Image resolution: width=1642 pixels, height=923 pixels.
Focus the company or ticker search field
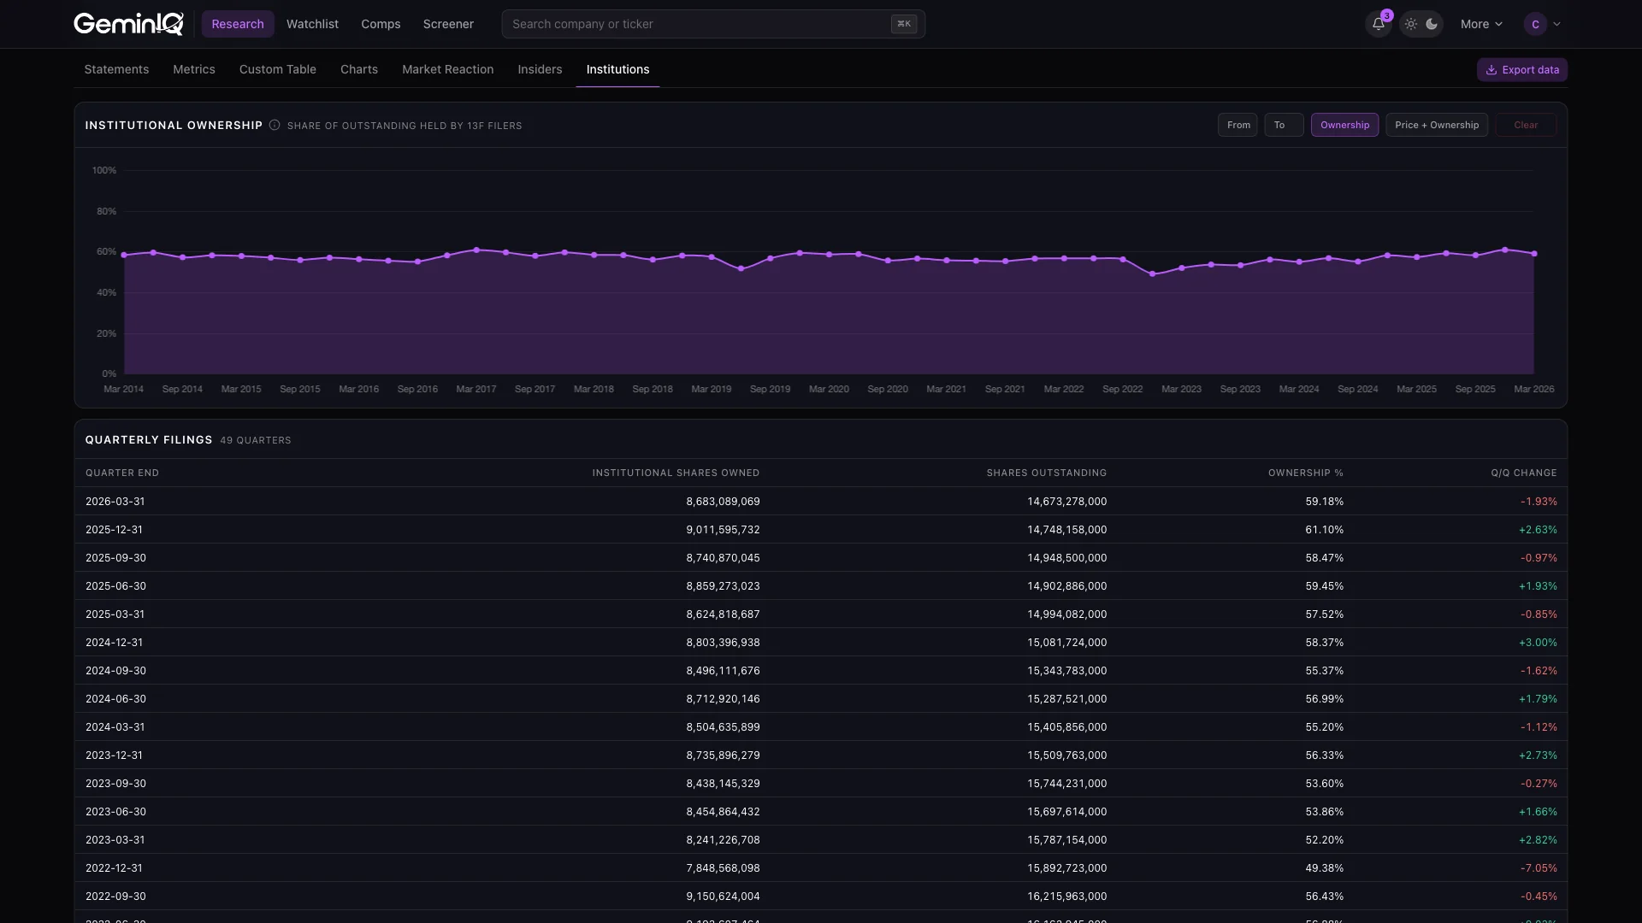pyautogui.click(x=713, y=24)
